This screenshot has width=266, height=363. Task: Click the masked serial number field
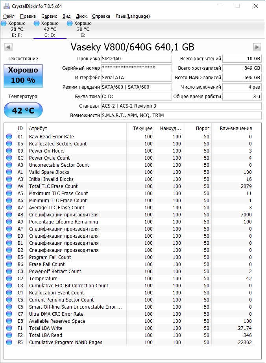[137, 68]
